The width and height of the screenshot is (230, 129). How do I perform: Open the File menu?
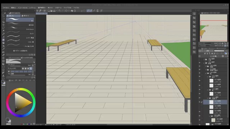coord(6,8)
